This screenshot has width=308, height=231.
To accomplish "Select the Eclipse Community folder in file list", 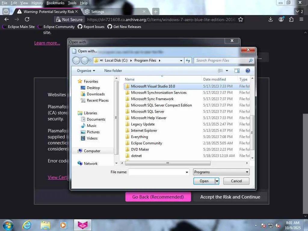I will click(x=186, y=143).
